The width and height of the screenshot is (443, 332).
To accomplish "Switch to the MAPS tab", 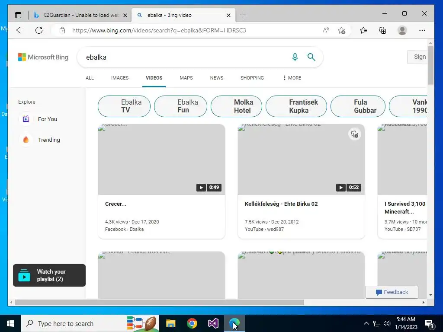I will click(x=186, y=78).
